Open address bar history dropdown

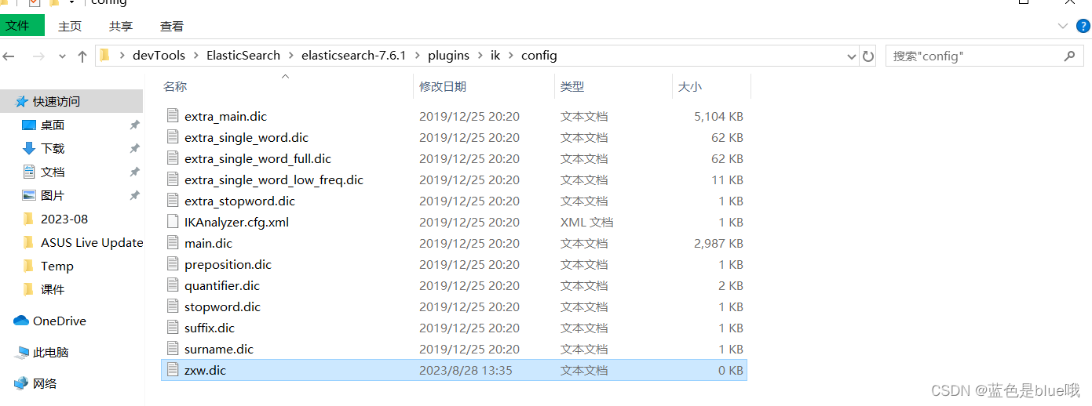coord(852,56)
